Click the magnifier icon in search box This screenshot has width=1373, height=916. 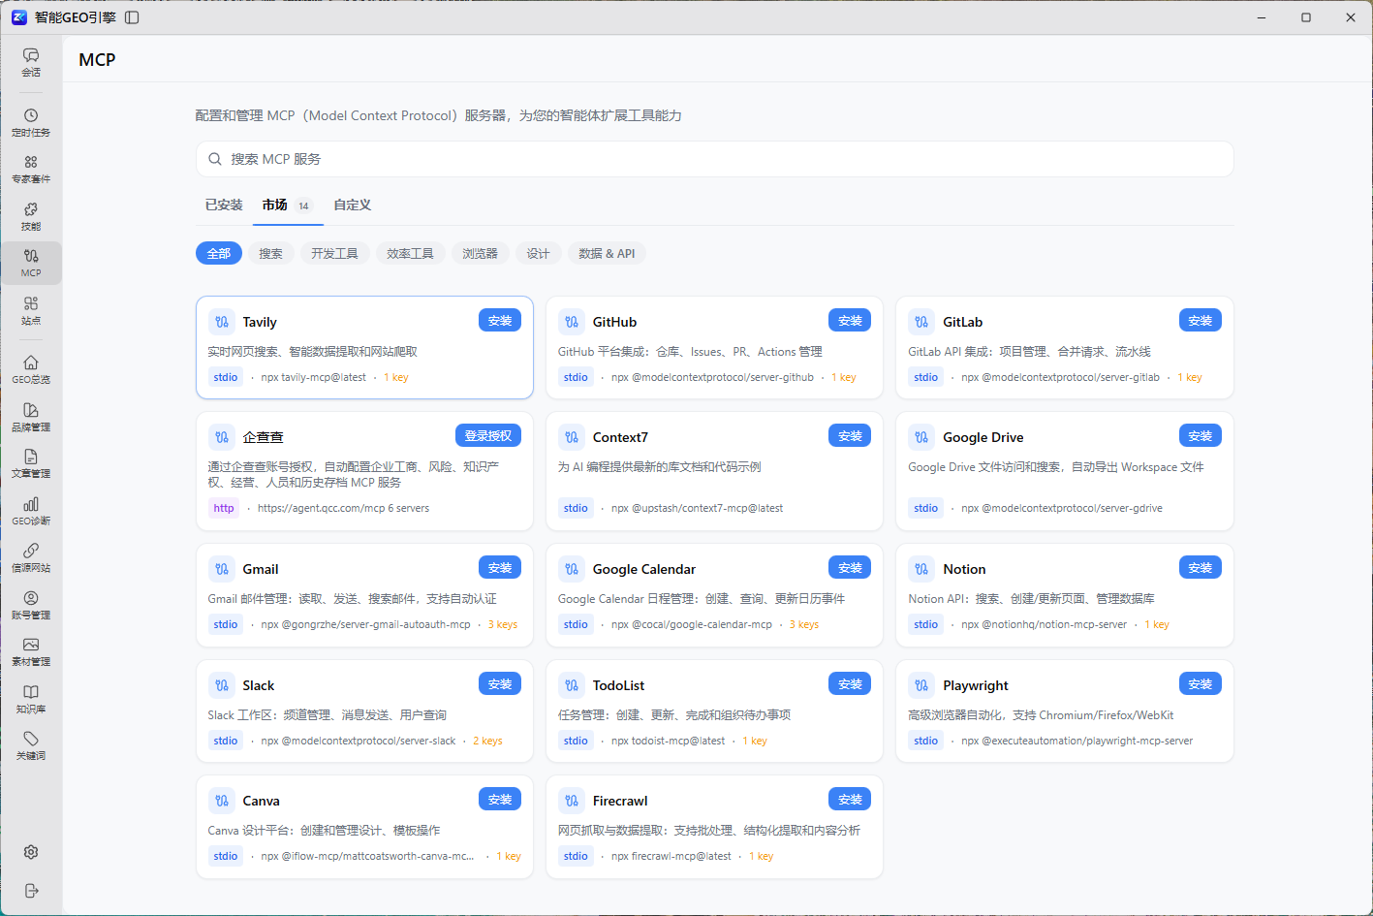click(215, 159)
